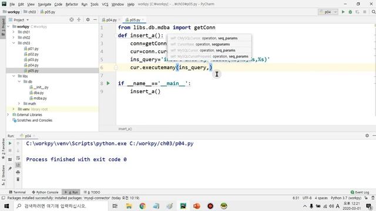This screenshot has height=211, width=376.
Task: Open the Navigate menu
Action: tap(45, 4)
